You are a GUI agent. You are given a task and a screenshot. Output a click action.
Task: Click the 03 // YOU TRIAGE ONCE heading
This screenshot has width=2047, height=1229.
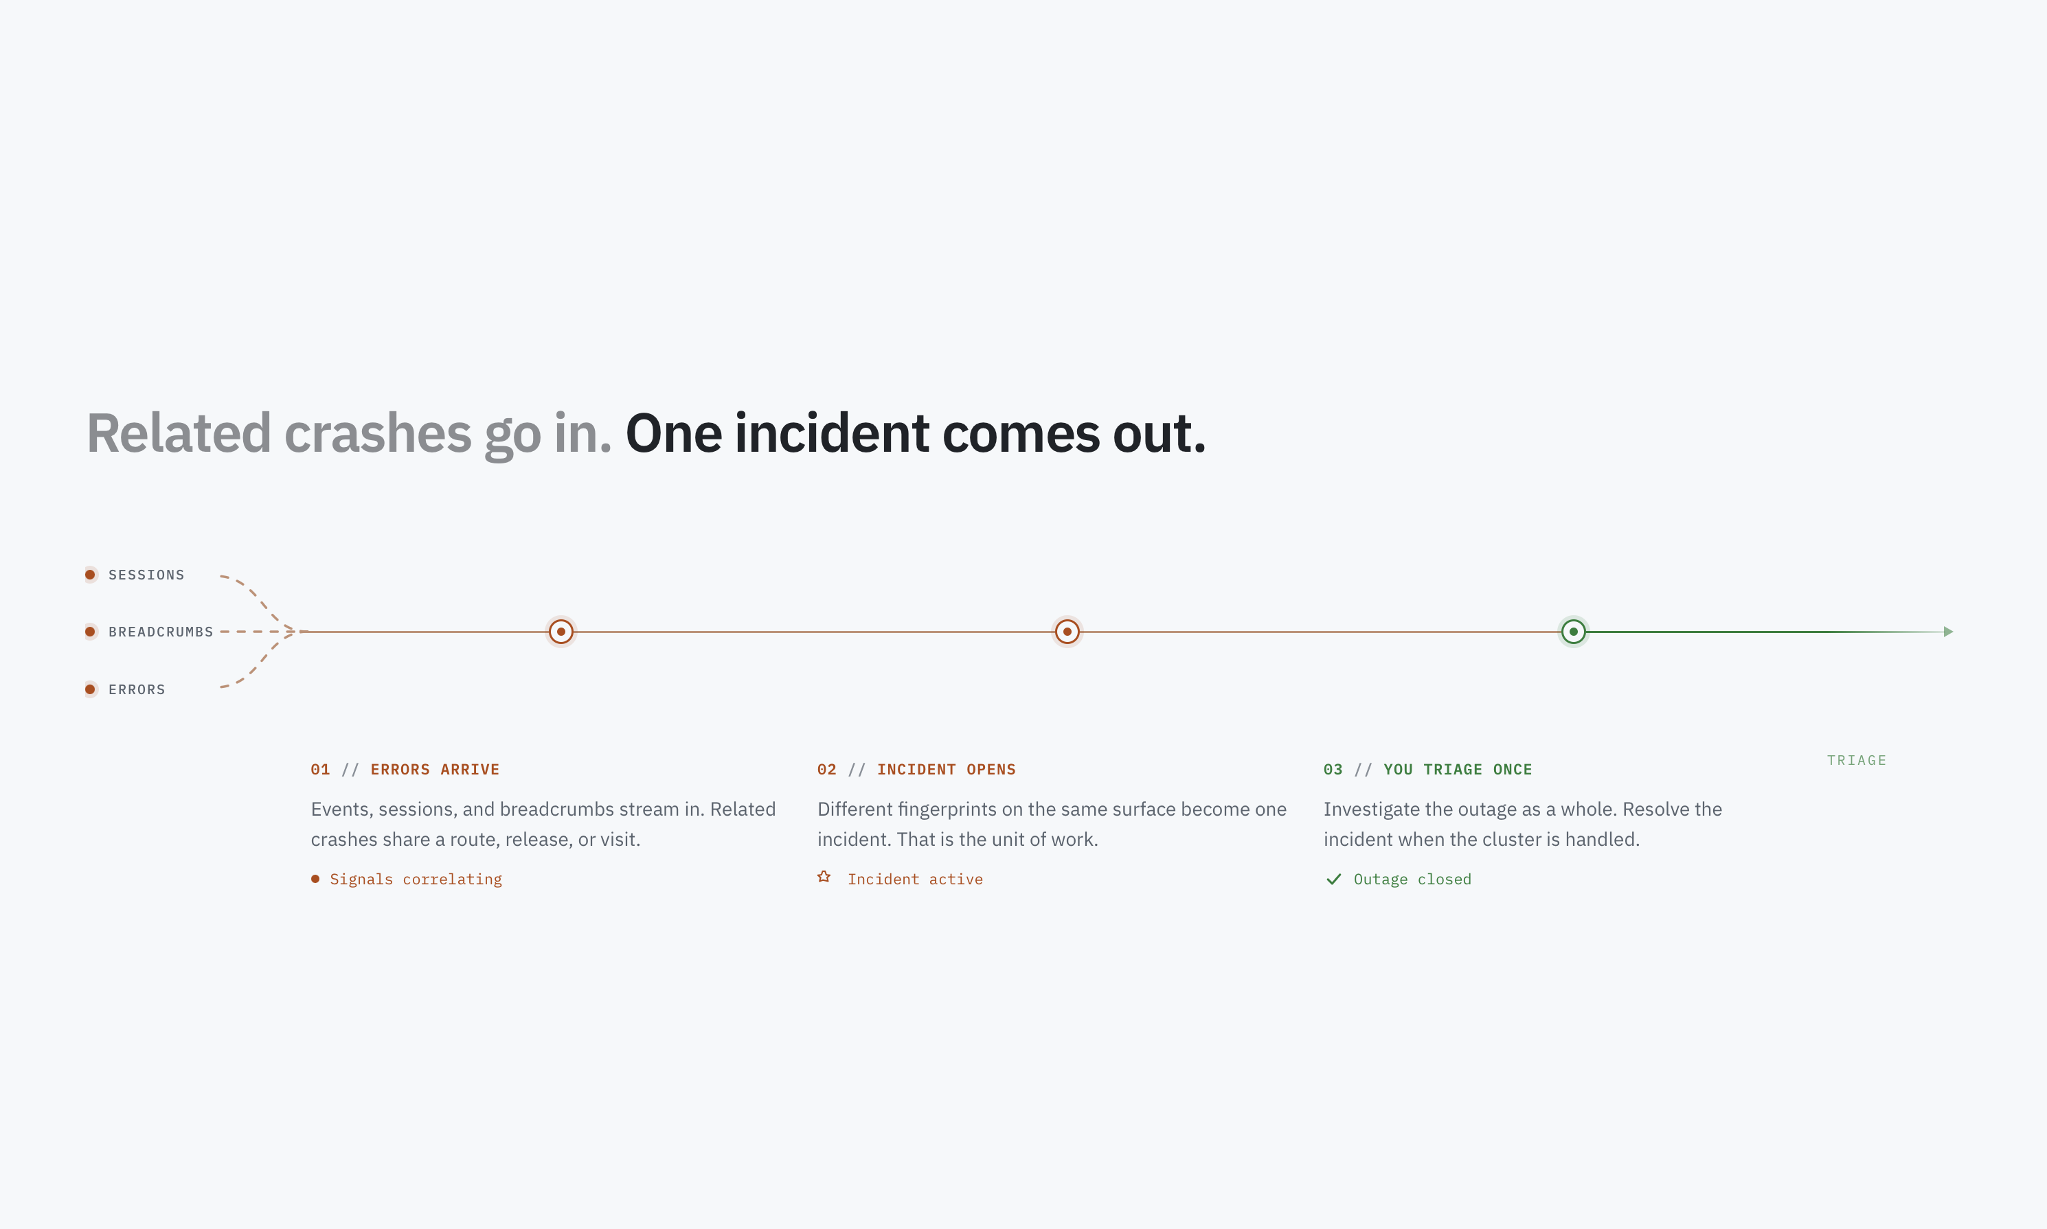pyautogui.click(x=1427, y=770)
